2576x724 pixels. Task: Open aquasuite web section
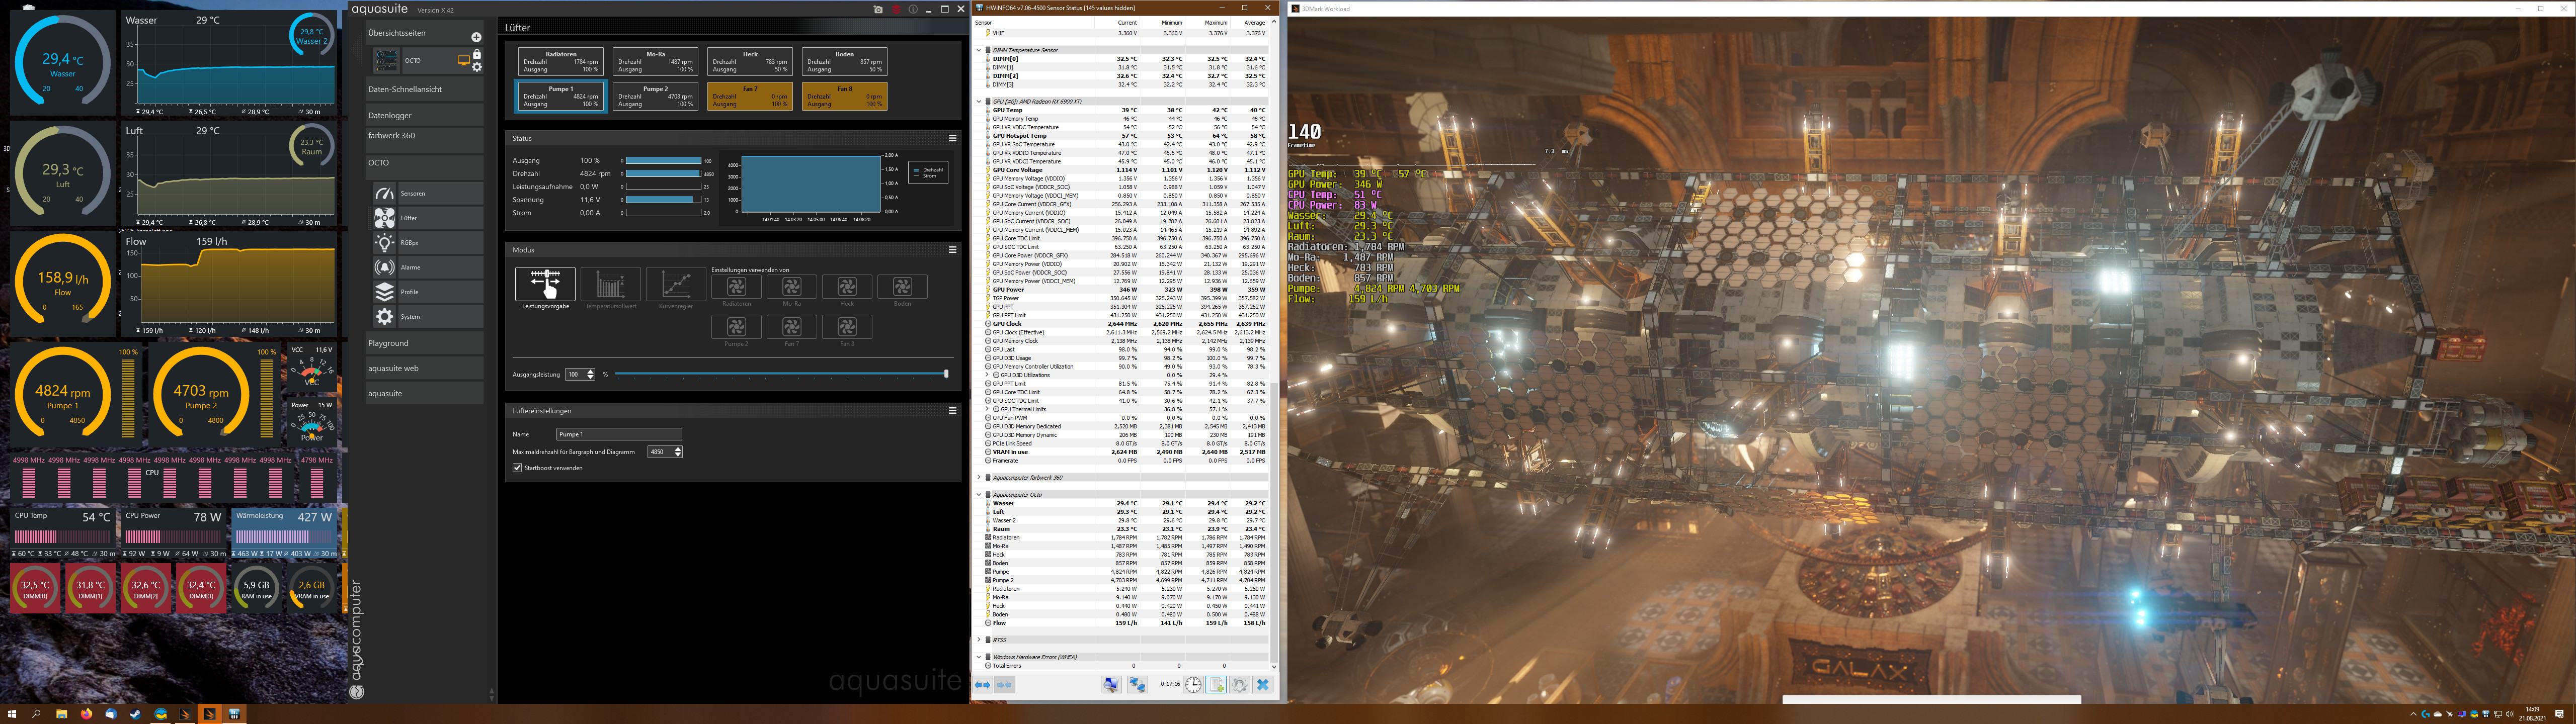tap(424, 368)
